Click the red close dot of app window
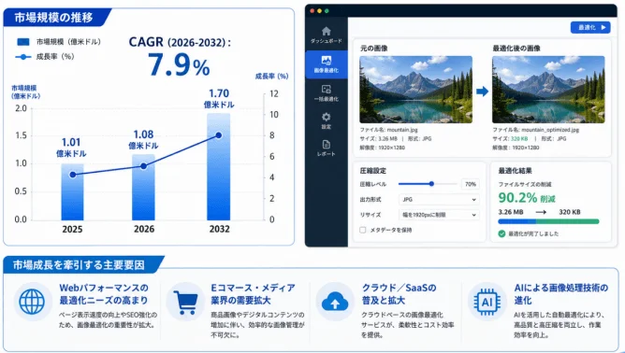The image size is (625, 353). tap(312, 11)
